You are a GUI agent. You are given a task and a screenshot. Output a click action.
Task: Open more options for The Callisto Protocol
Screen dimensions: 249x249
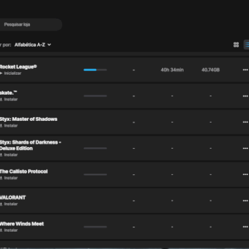[245, 174]
